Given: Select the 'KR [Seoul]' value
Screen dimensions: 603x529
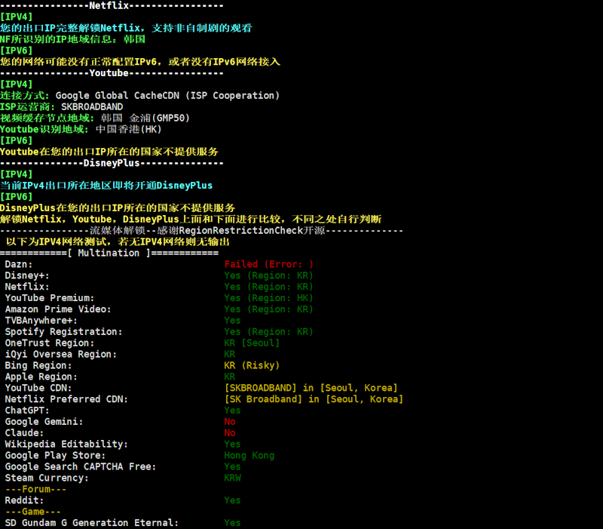Looking at the screenshot, I should click(252, 343).
